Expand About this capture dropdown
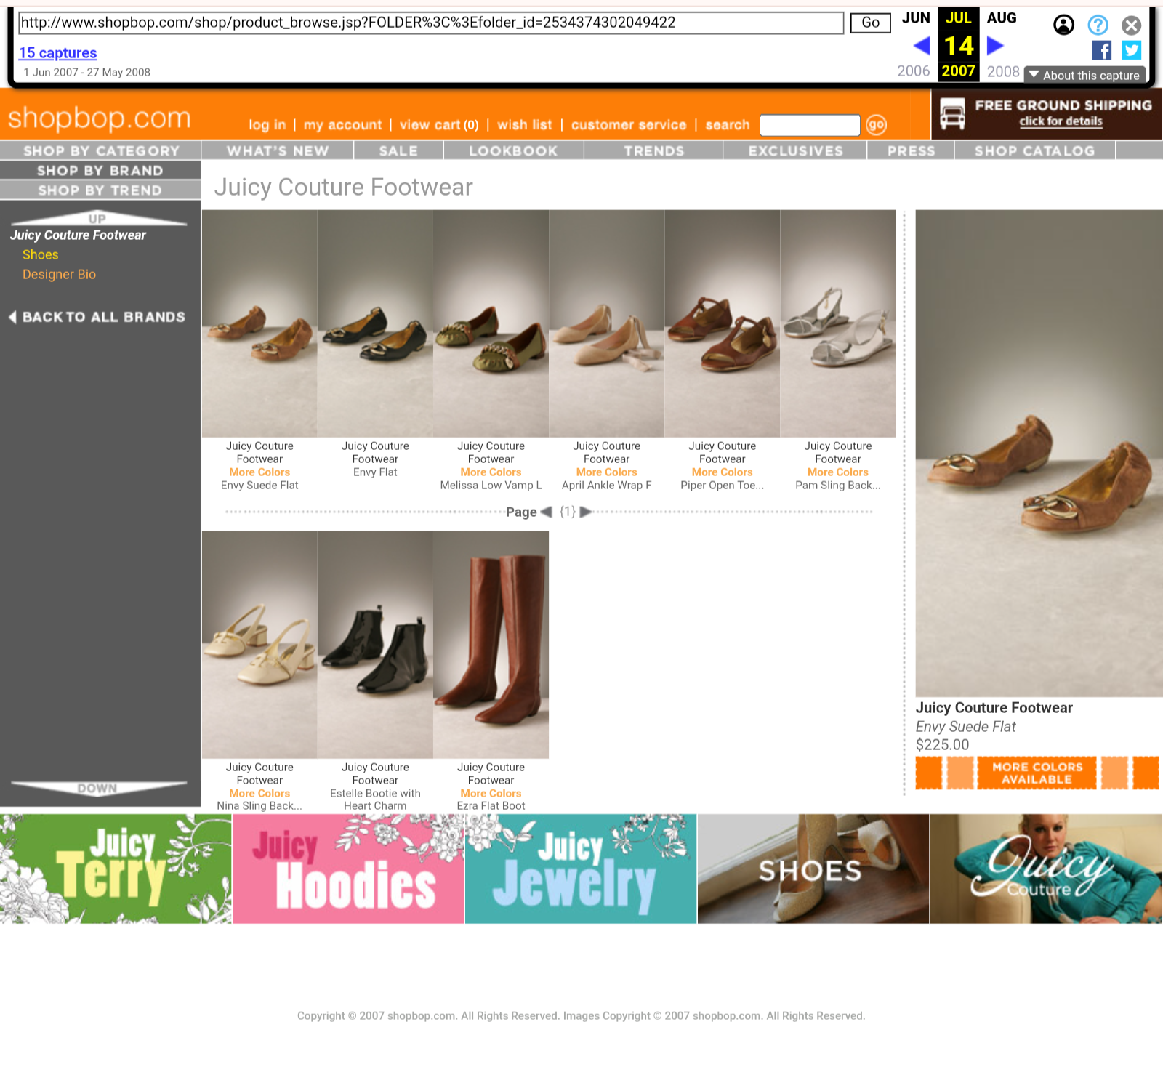1163x1075 pixels. coord(1084,76)
